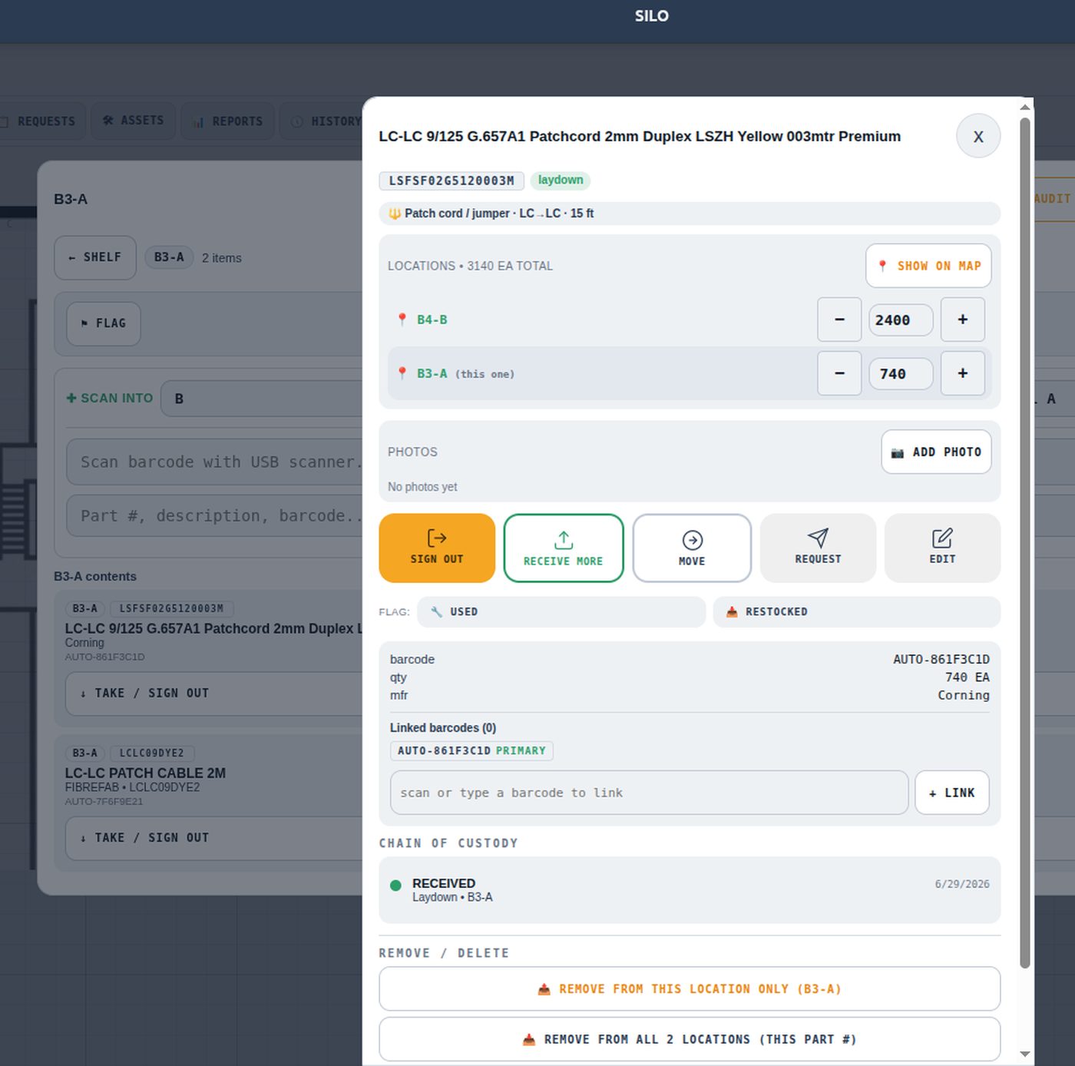The image size is (1075, 1066).
Task: Click the map pin icon beside B4-B
Action: click(402, 319)
